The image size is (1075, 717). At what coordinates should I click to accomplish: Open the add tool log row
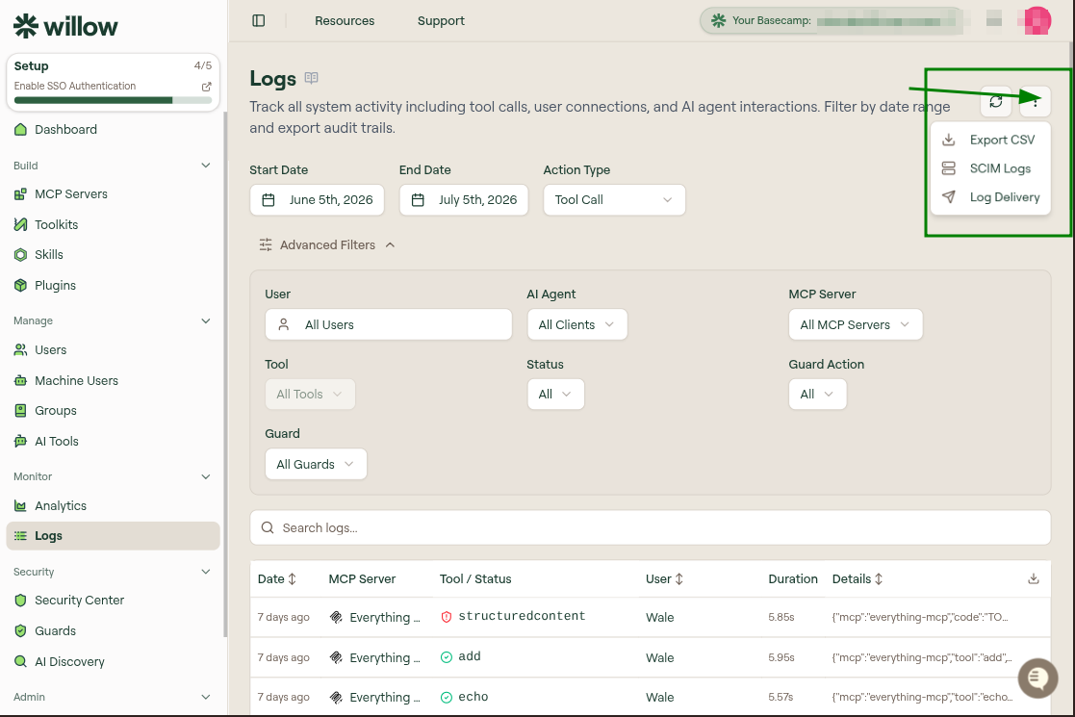point(650,657)
